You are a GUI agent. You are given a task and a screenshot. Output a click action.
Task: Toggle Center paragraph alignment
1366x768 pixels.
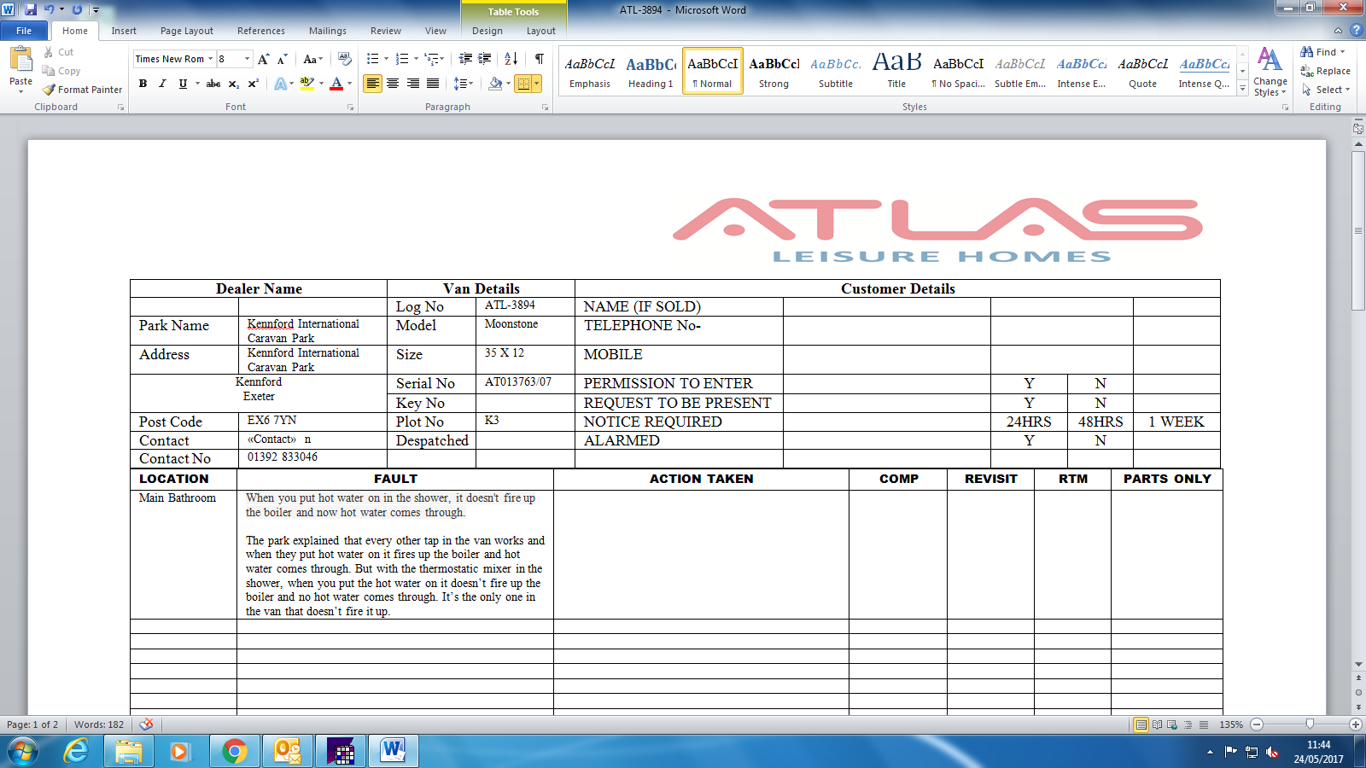coord(393,84)
